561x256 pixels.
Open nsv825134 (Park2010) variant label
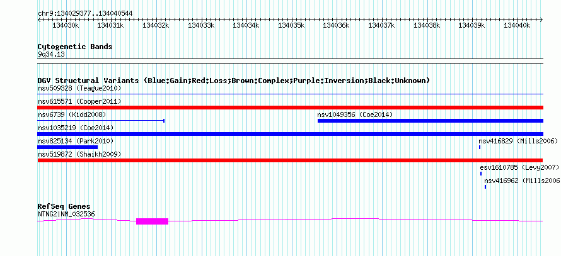click(76, 141)
